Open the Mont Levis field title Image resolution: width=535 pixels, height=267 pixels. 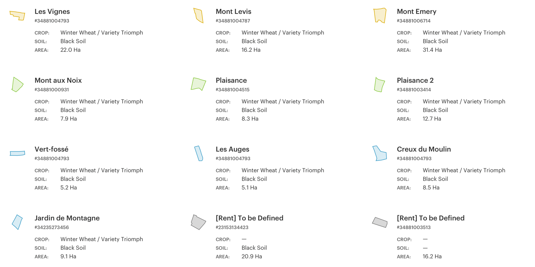pyautogui.click(x=233, y=12)
